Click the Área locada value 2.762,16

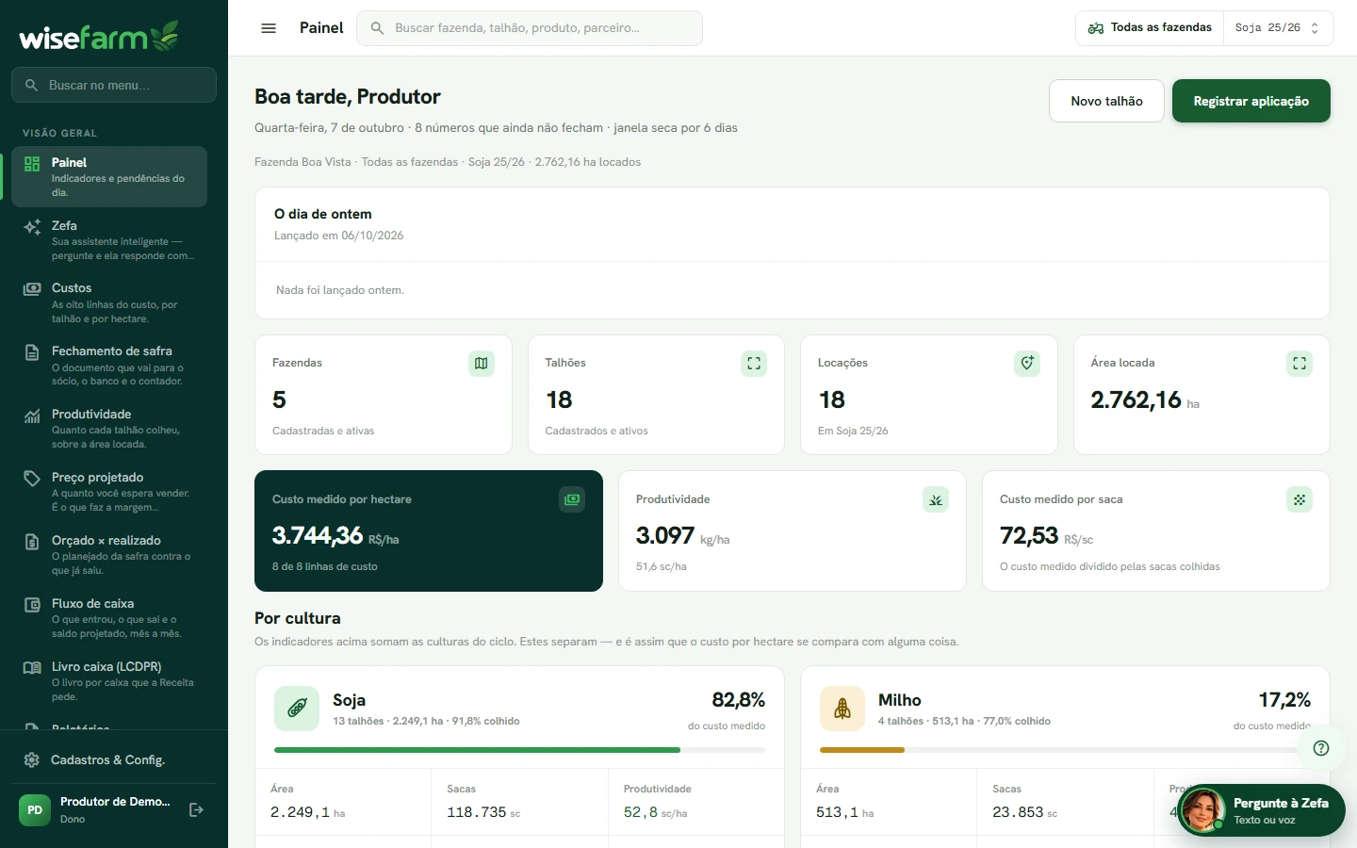point(1136,400)
